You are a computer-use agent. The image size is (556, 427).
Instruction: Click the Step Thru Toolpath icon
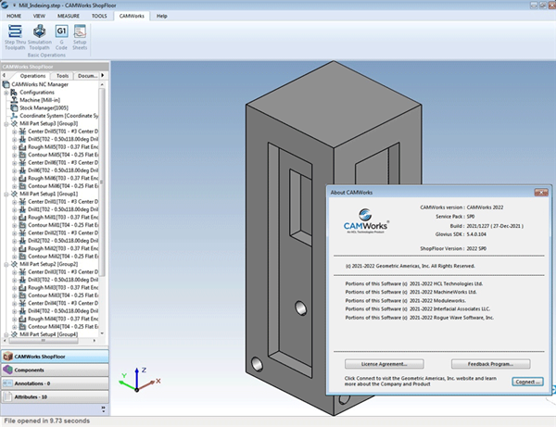15,31
